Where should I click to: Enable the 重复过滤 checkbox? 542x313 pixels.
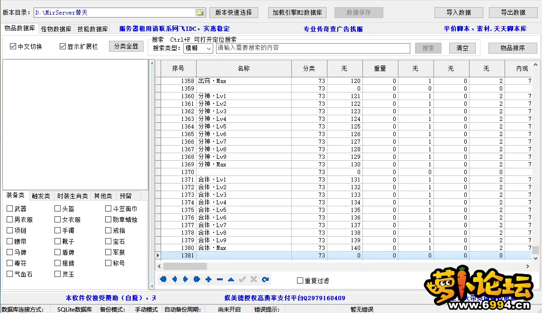(x=300, y=281)
